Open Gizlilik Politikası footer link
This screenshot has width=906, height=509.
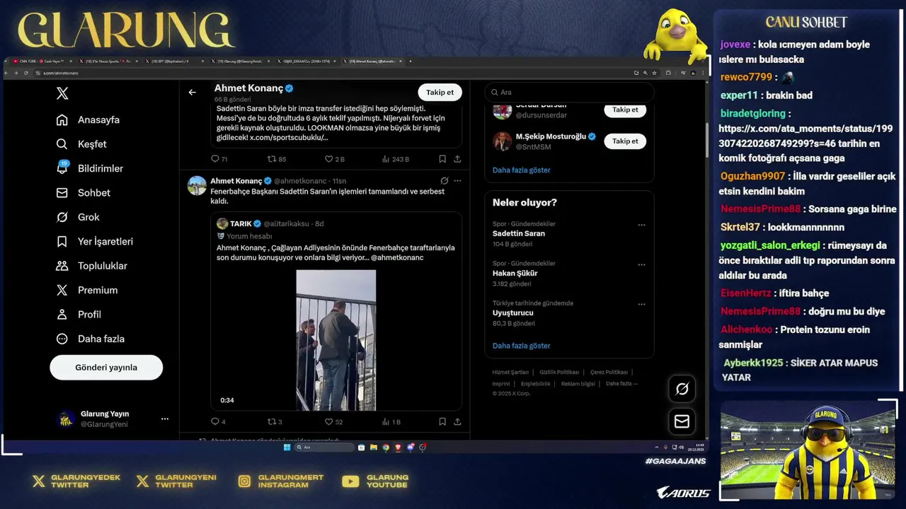tap(559, 372)
